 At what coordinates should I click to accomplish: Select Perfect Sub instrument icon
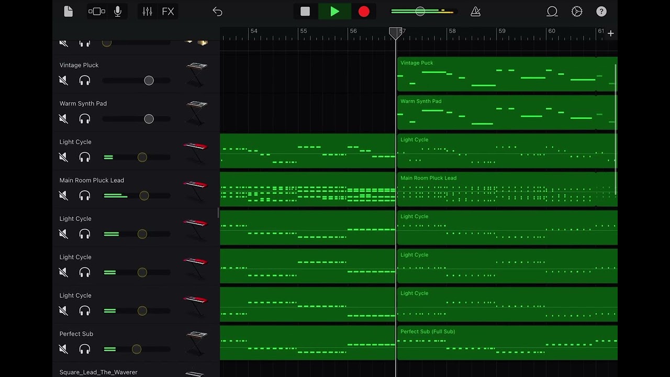coord(196,342)
